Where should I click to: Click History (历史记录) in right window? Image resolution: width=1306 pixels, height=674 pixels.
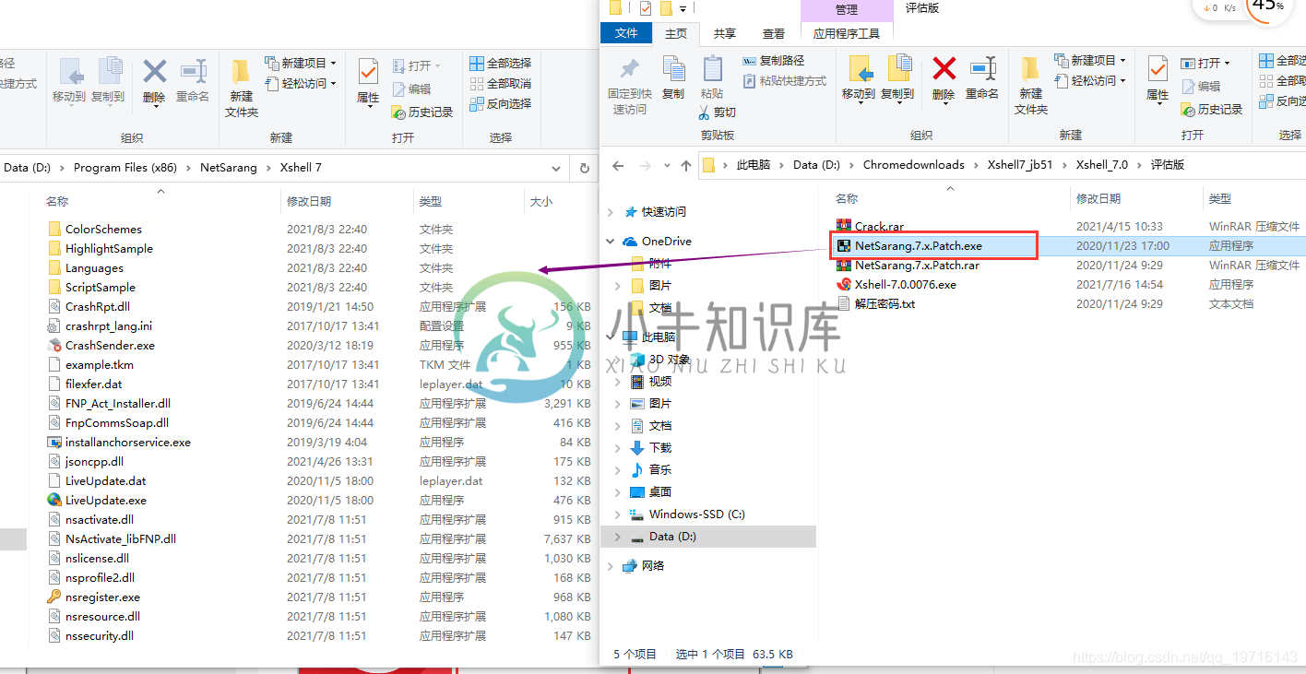coord(1213,110)
